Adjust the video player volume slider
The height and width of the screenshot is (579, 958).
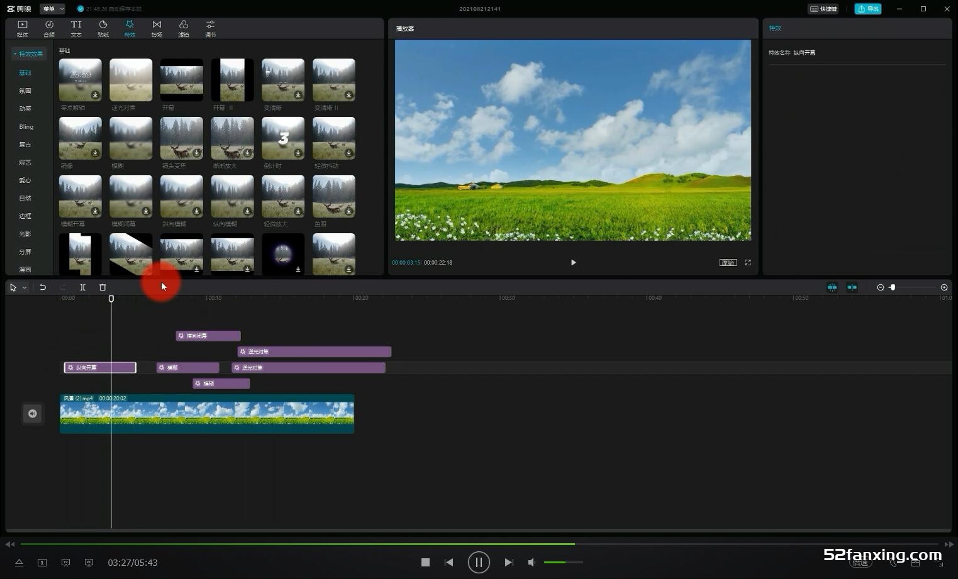pyautogui.click(x=563, y=562)
